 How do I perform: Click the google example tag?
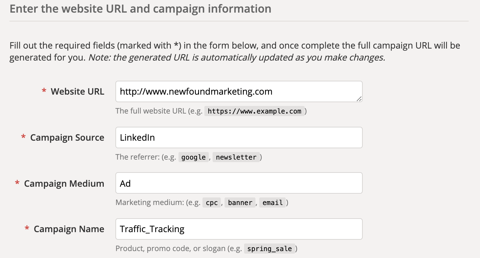pos(193,157)
